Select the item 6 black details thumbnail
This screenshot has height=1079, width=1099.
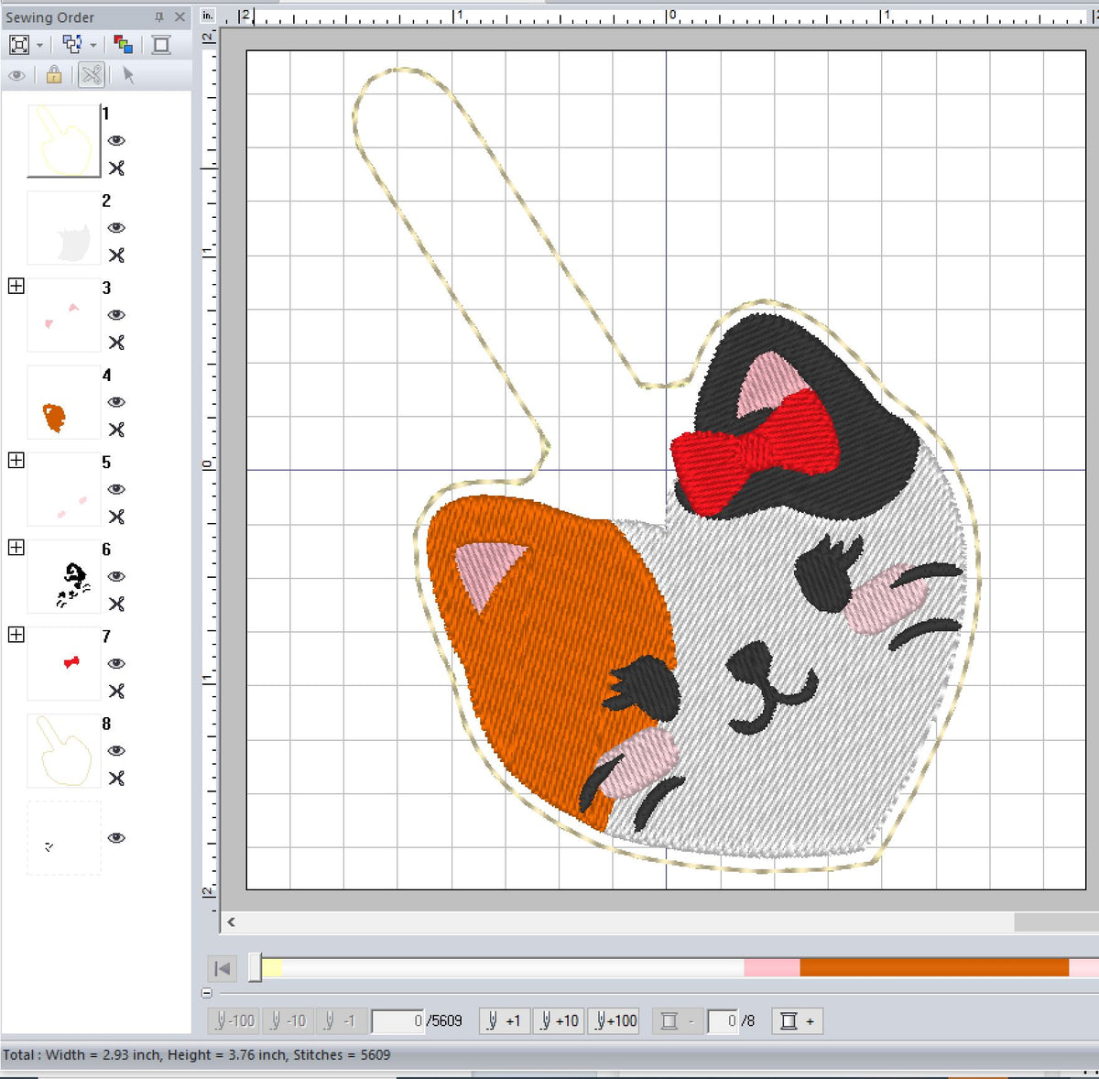pyautogui.click(x=64, y=576)
